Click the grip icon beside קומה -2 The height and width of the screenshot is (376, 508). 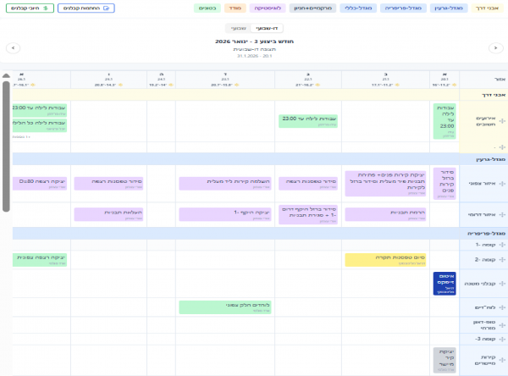pos(502,259)
